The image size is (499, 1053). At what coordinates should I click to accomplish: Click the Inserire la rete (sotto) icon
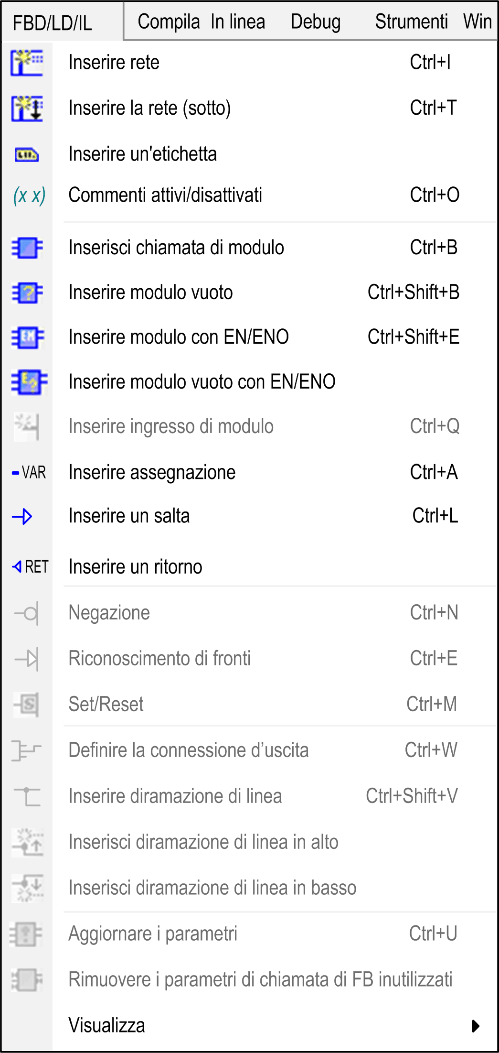pyautogui.click(x=27, y=108)
